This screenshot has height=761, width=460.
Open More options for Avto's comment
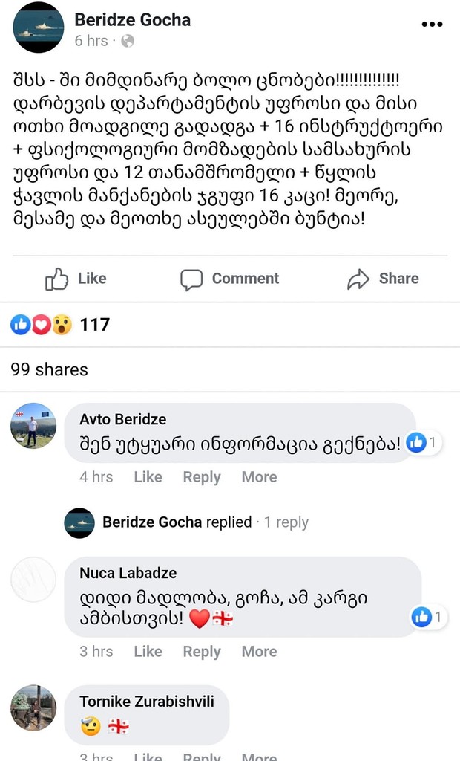click(259, 477)
